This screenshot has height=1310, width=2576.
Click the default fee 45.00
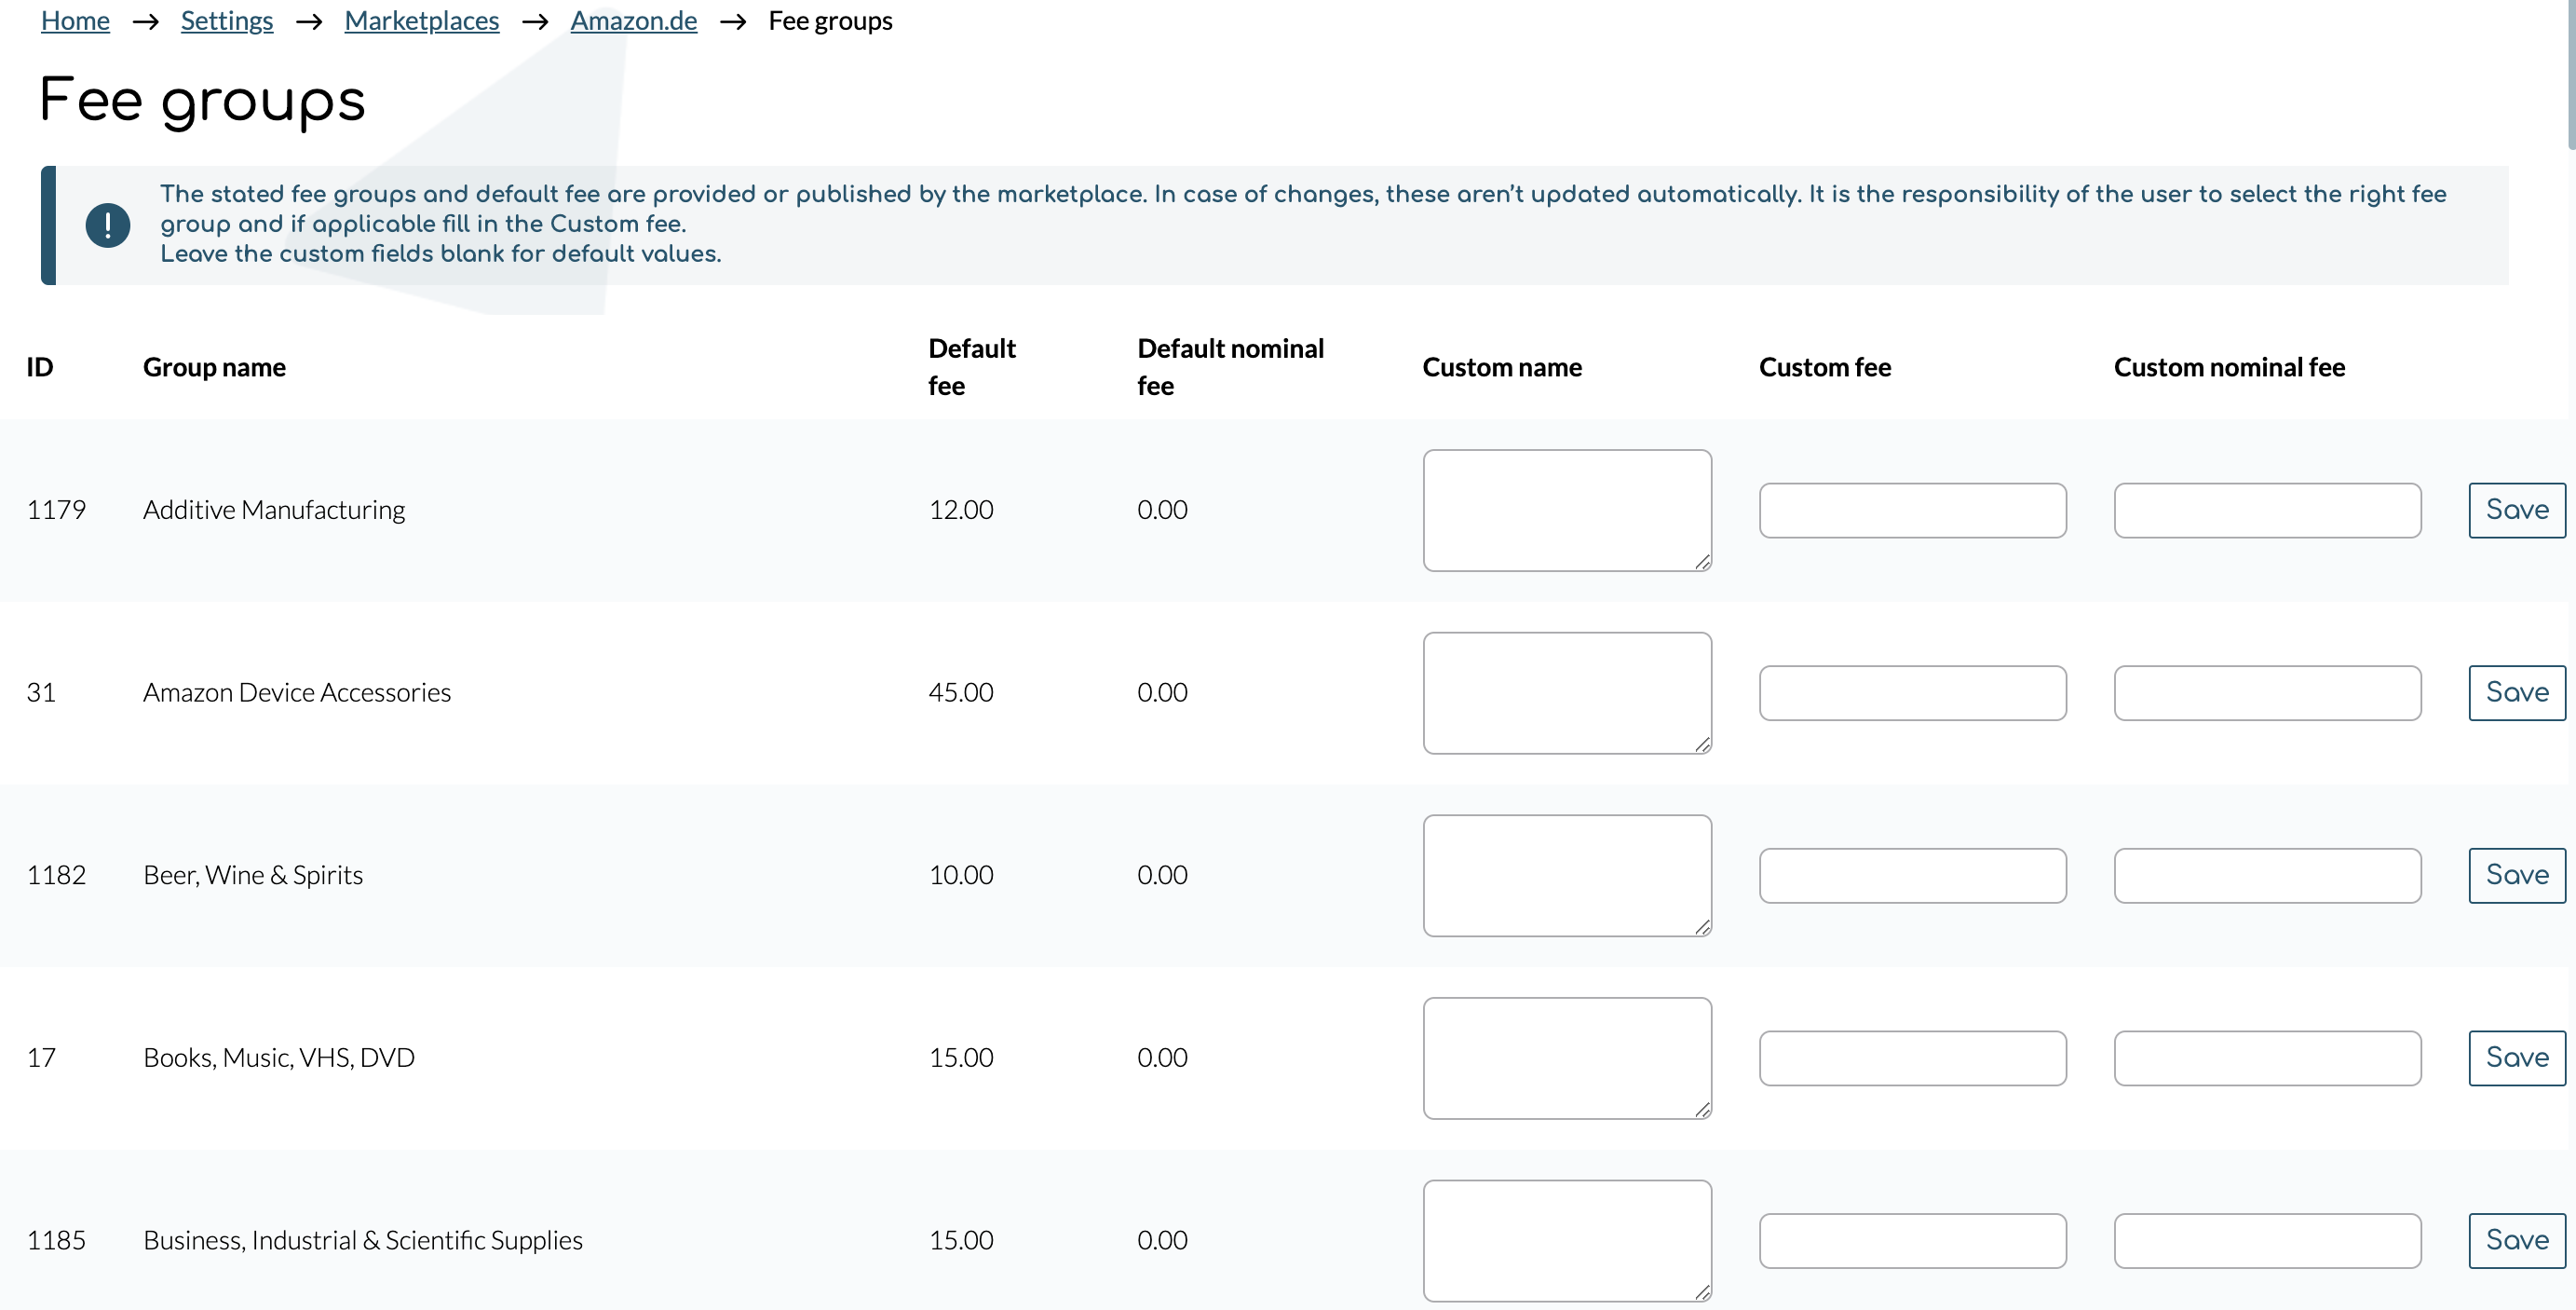[961, 692]
